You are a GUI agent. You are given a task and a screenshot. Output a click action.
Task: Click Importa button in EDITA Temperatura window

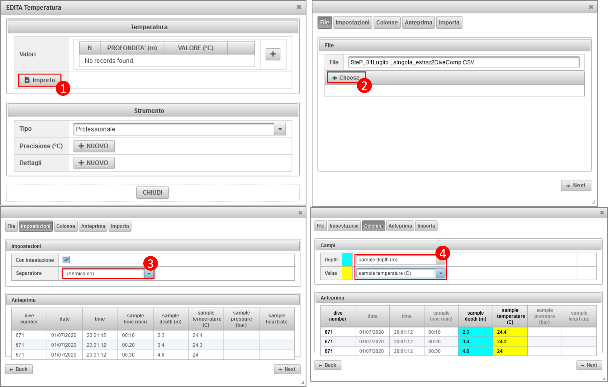coord(40,80)
